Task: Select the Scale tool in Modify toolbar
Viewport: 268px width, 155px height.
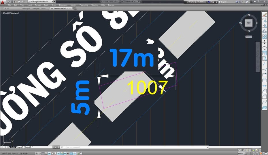Action: pos(265,53)
